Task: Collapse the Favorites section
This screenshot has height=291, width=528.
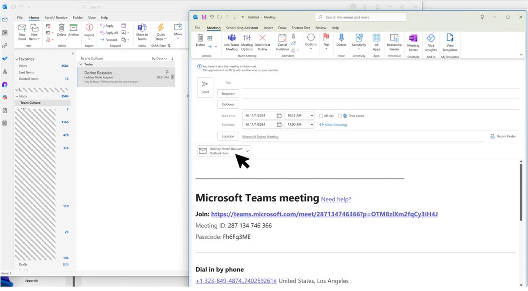Action: [17, 58]
